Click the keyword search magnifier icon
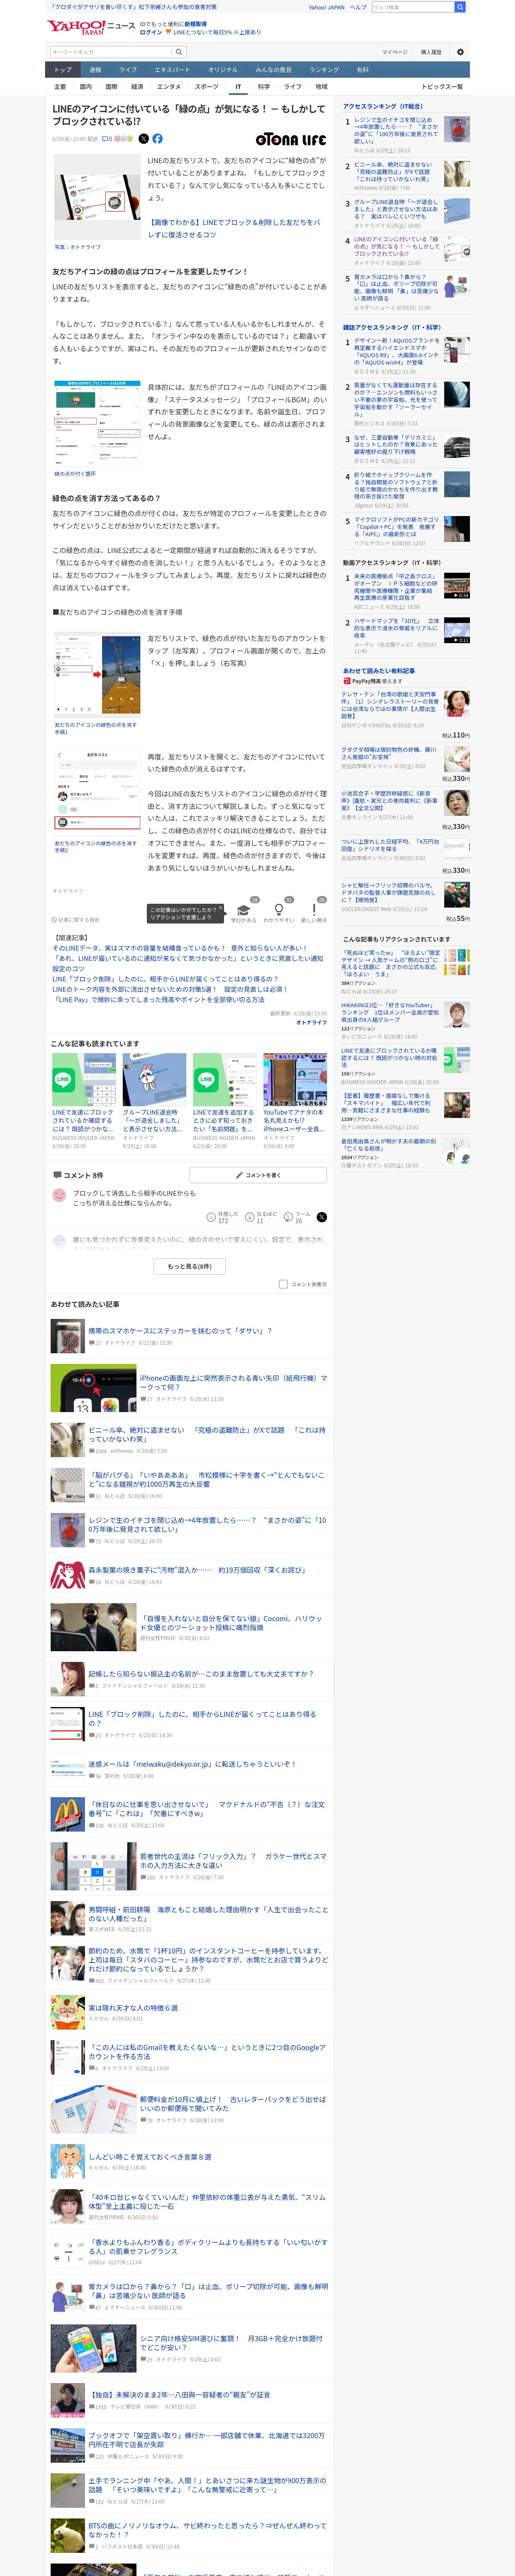Viewport: 515px width, 2576px height. click(x=179, y=52)
